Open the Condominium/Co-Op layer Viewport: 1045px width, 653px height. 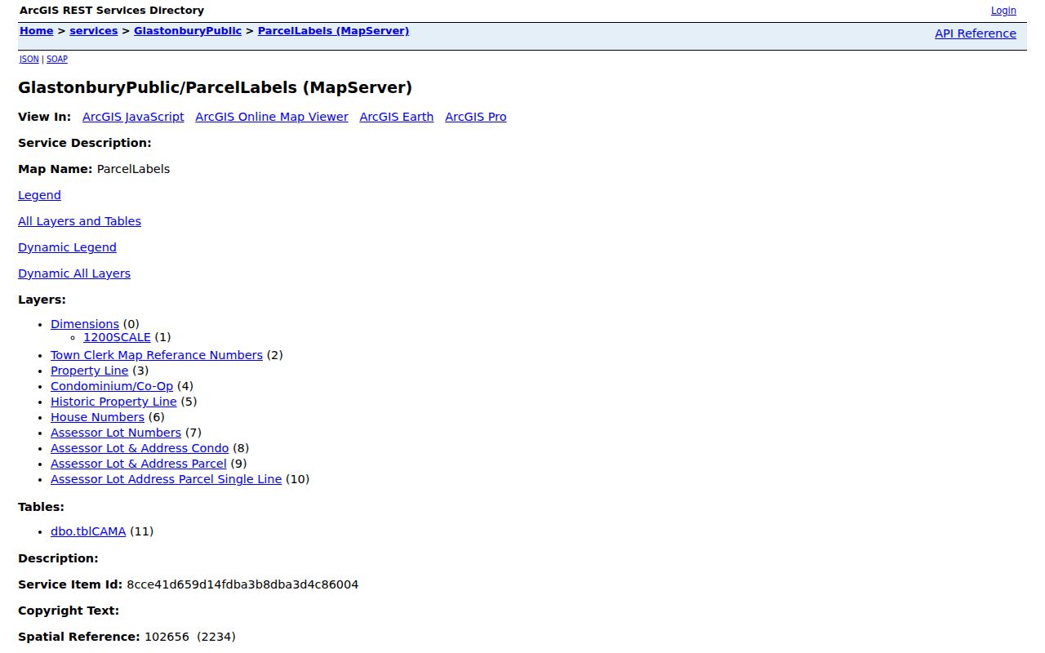[x=112, y=386]
